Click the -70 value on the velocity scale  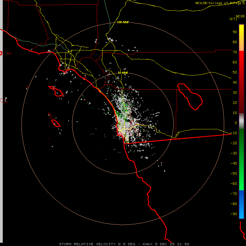coord(234,194)
